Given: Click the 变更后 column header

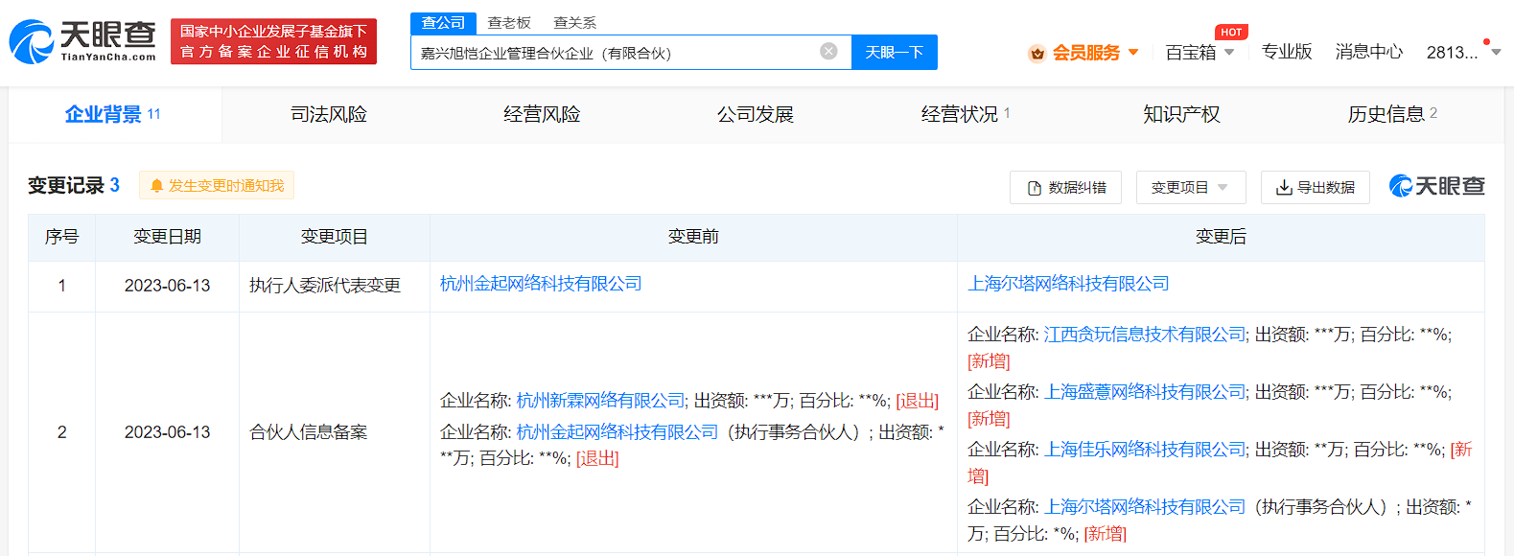Looking at the screenshot, I should click(1221, 237).
